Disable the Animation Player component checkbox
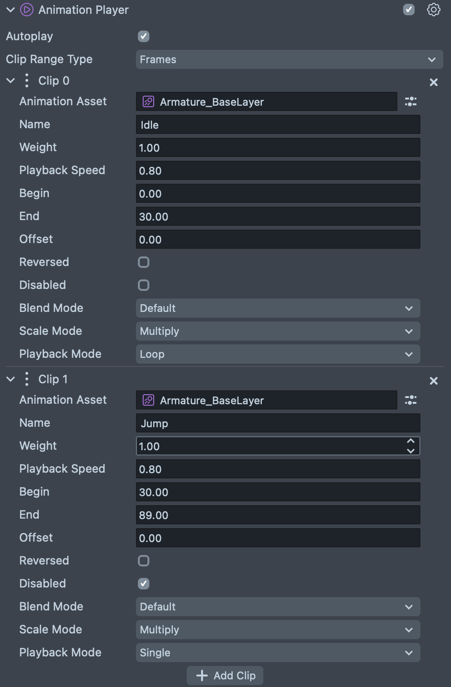The image size is (451, 687). (409, 10)
